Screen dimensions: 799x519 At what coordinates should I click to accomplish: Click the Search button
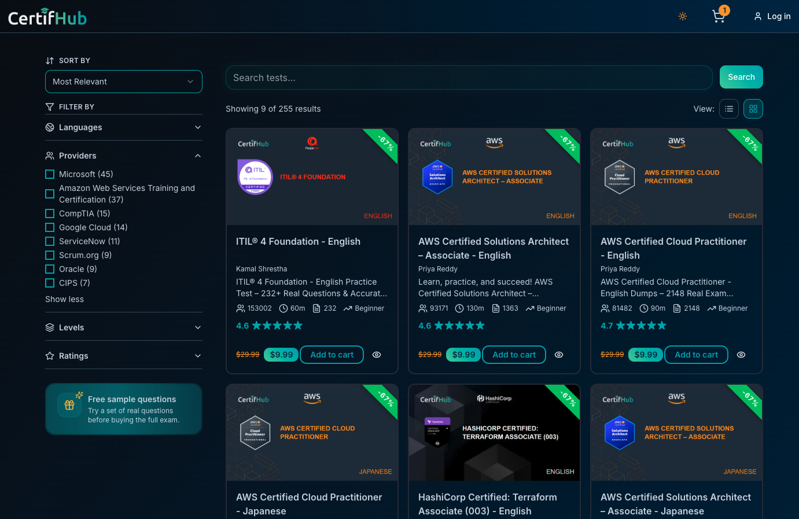741,77
